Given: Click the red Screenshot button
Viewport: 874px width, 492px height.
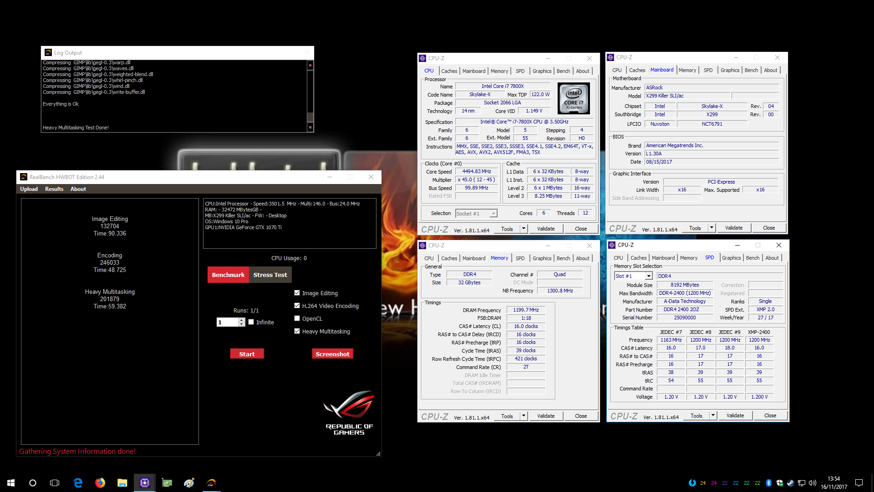Looking at the screenshot, I should pyautogui.click(x=333, y=354).
